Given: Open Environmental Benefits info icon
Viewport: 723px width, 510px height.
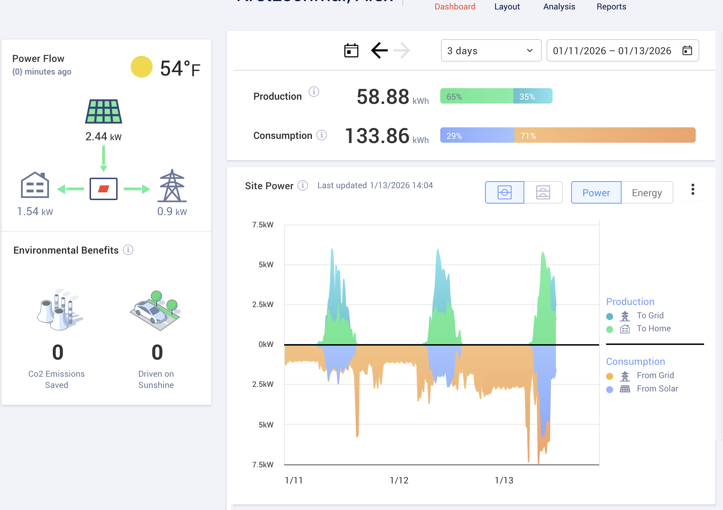Looking at the screenshot, I should pos(128,250).
